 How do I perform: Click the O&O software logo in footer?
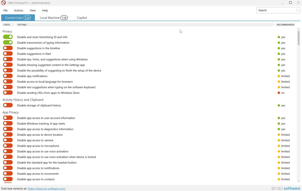(286, 188)
